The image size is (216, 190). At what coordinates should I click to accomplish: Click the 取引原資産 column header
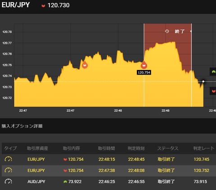(x=37, y=148)
